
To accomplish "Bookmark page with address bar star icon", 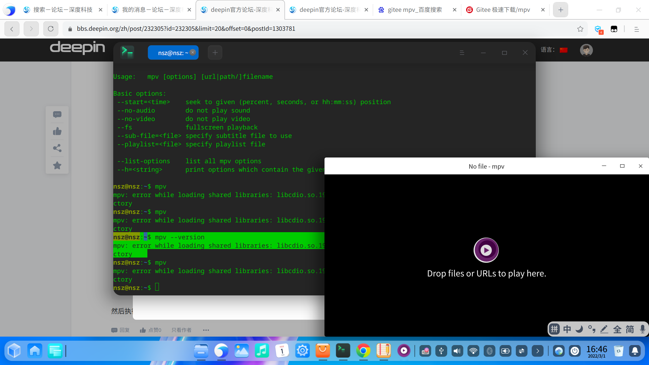I will click(580, 29).
